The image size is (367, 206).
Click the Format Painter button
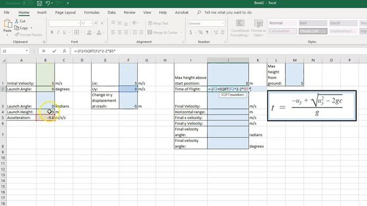pyautogui.click(x=28, y=34)
